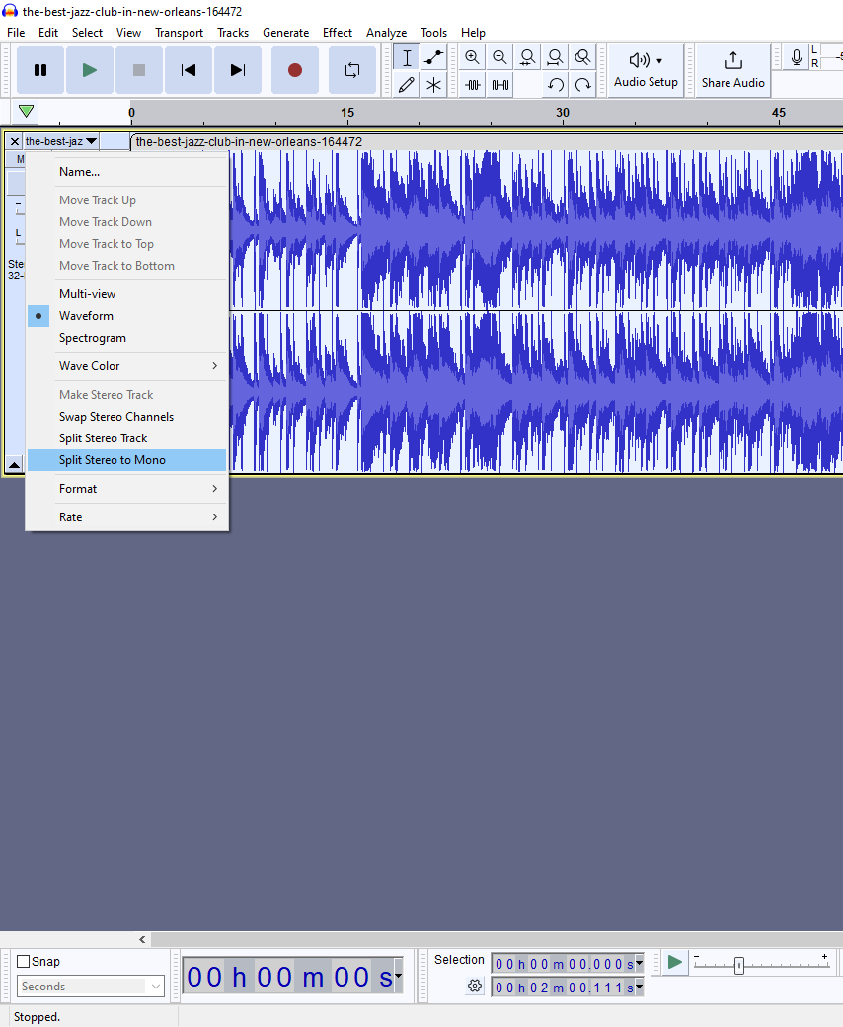This screenshot has width=843, height=1027.
Task: Choose Name... in track menu
Action: point(127,172)
